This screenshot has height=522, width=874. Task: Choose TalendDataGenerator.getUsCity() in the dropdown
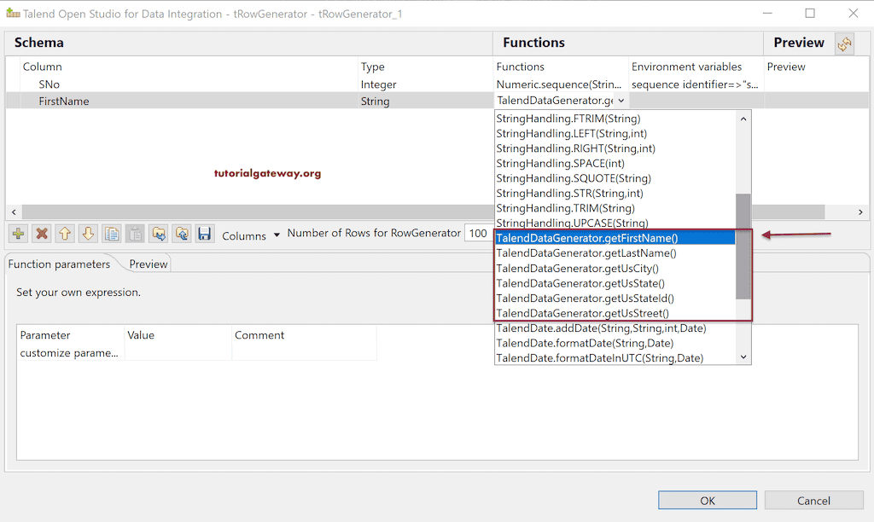click(615, 268)
